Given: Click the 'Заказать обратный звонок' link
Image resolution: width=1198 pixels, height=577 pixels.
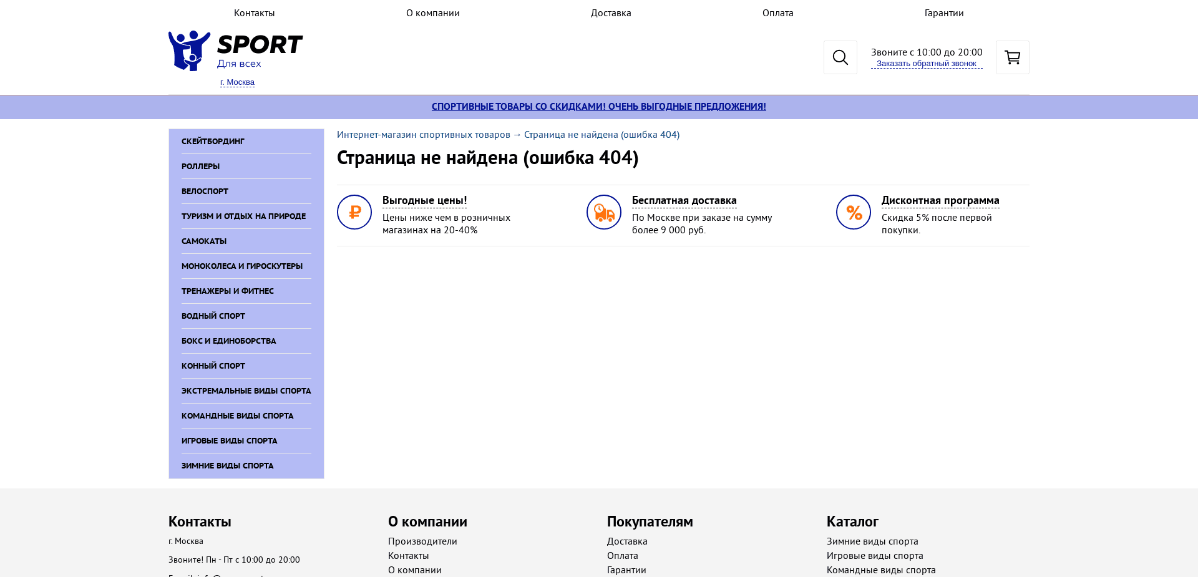Looking at the screenshot, I should (x=927, y=62).
